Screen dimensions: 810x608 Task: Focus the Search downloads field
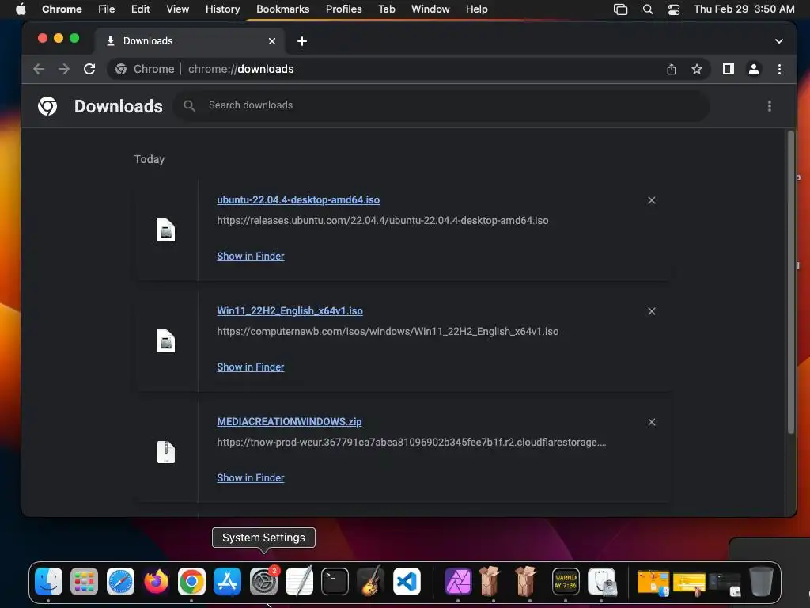pyautogui.click(x=441, y=105)
